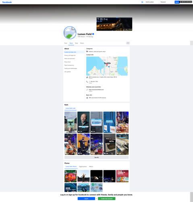Viewport: 193px width, 202px height.
Task: Select the Lumen Field's Photos sub-tab
Action: pos(71,166)
